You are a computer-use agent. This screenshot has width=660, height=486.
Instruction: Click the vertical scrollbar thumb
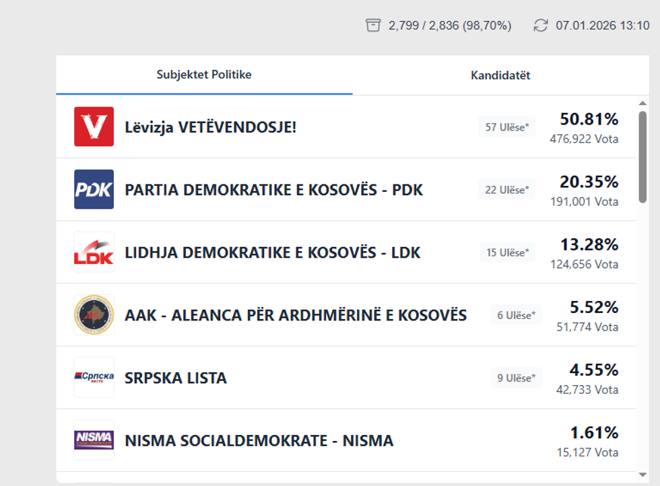point(642,156)
